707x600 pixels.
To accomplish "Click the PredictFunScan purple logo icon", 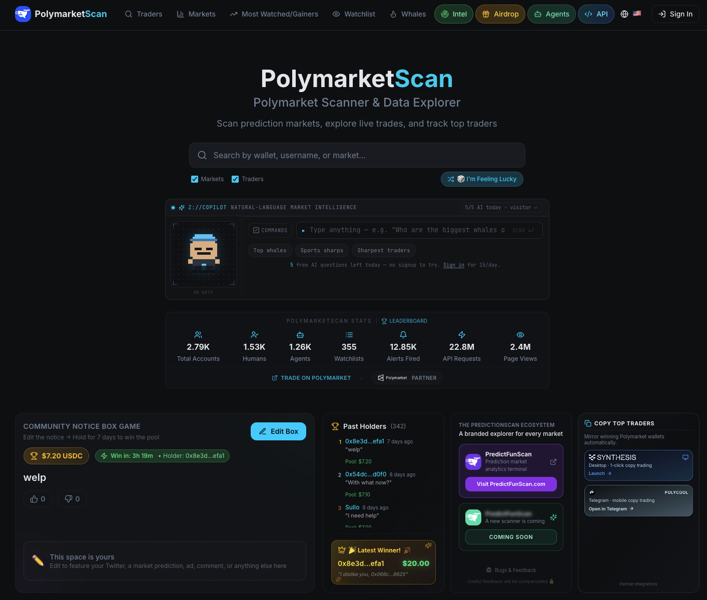I will tap(473, 462).
